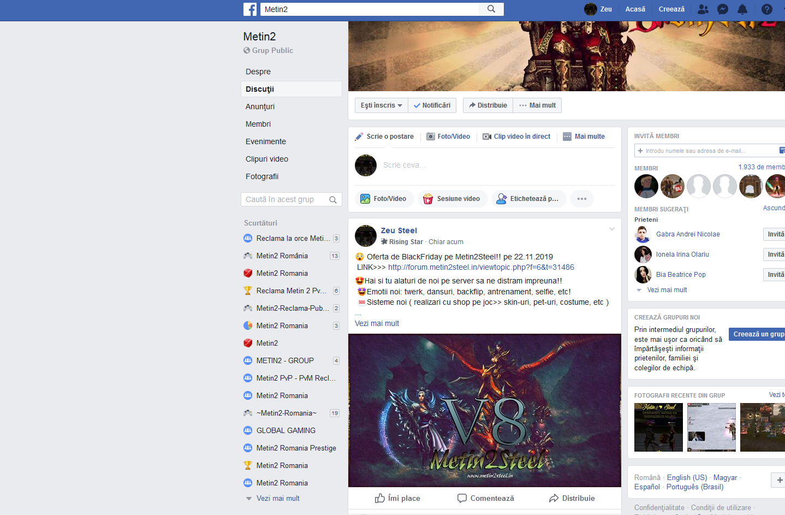The image size is (785, 515).
Task: Open Mai mult dropdown under cover photo
Action: 537,105
